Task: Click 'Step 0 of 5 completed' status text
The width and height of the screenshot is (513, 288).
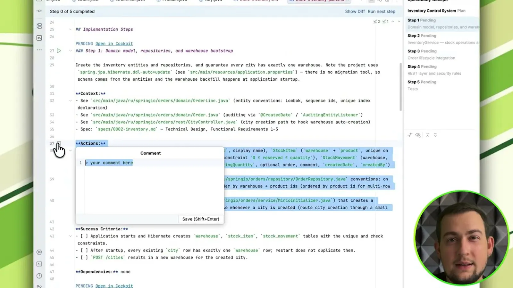Action: (x=72, y=12)
